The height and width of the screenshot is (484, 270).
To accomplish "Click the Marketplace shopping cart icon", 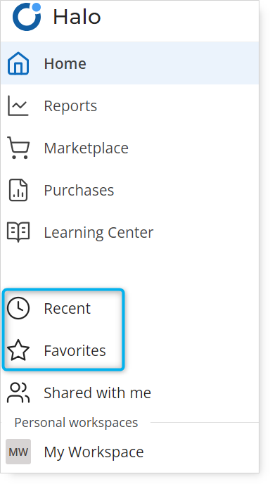I will 18,148.
